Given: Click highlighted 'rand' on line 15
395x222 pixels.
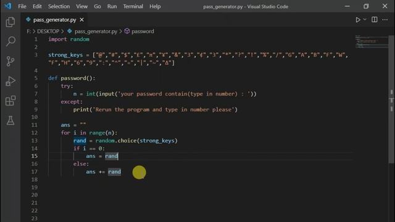Looking at the screenshot, I should tap(111, 156).
